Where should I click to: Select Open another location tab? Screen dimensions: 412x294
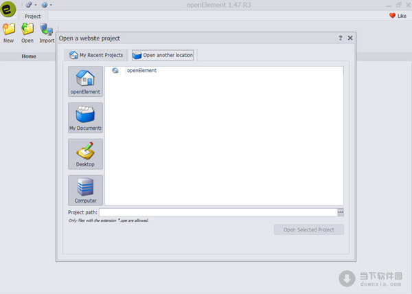tap(163, 55)
